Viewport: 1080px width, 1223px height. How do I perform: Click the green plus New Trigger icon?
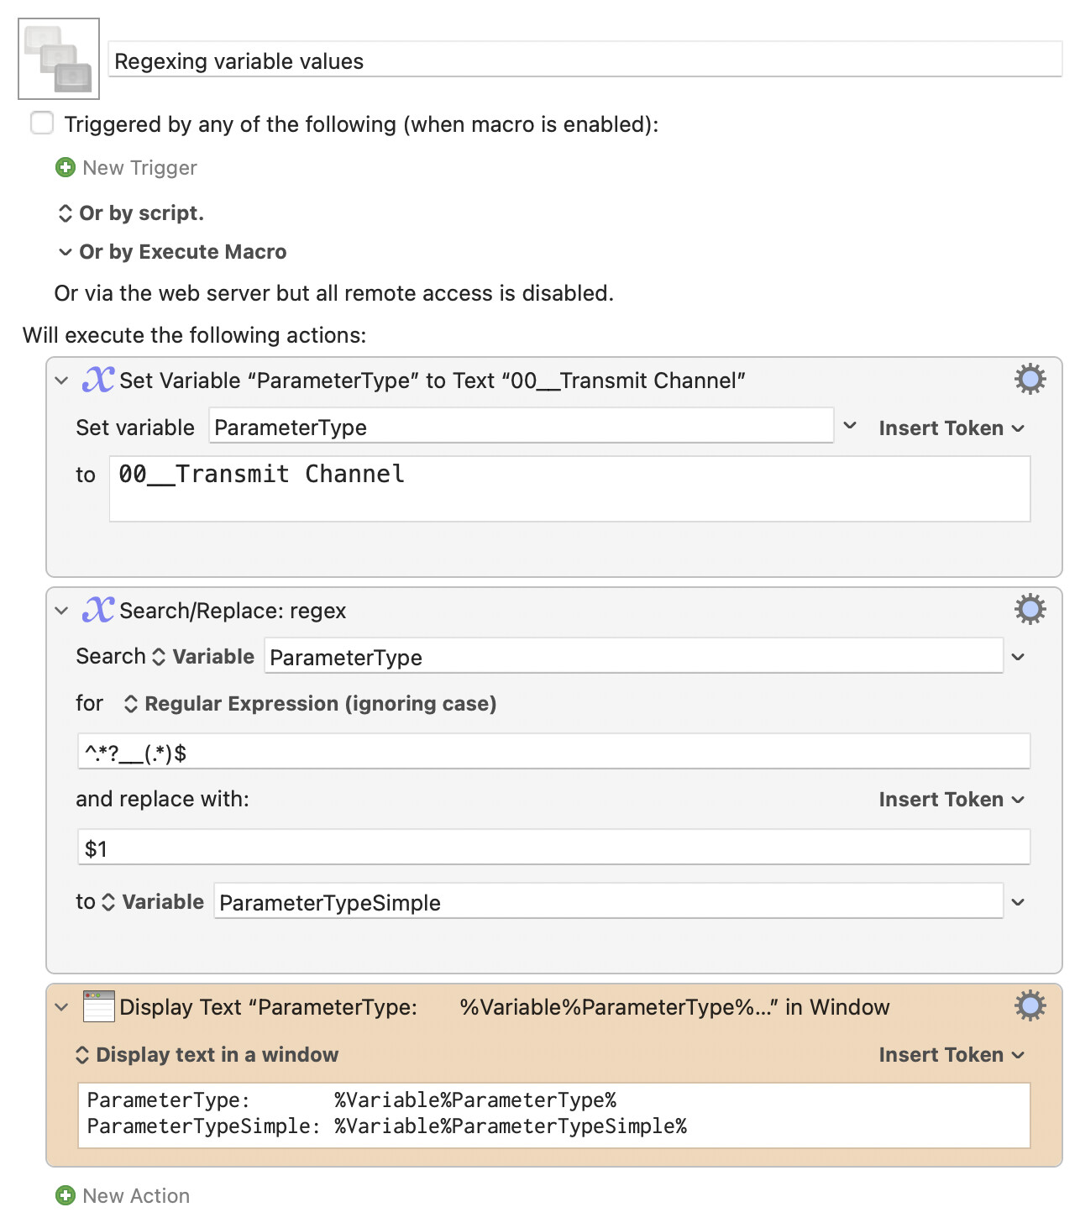click(66, 168)
